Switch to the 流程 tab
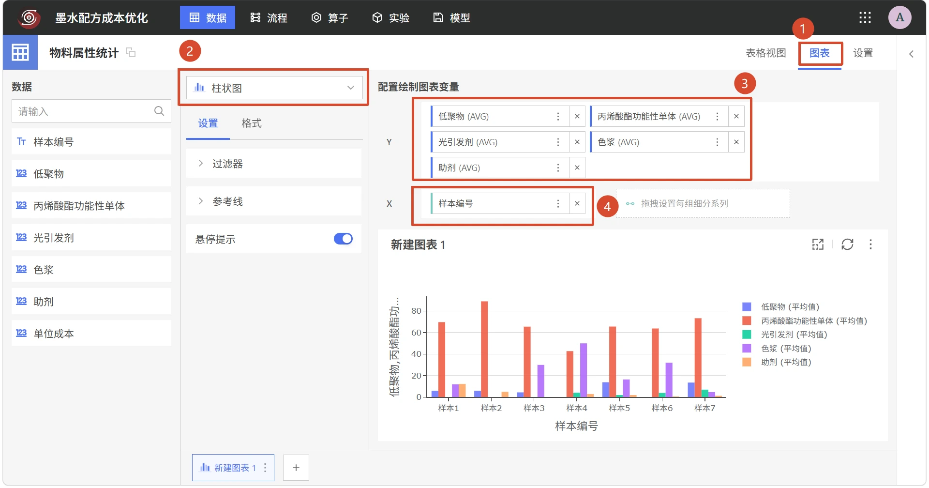Viewport: 929px width, 488px height. pyautogui.click(x=269, y=18)
